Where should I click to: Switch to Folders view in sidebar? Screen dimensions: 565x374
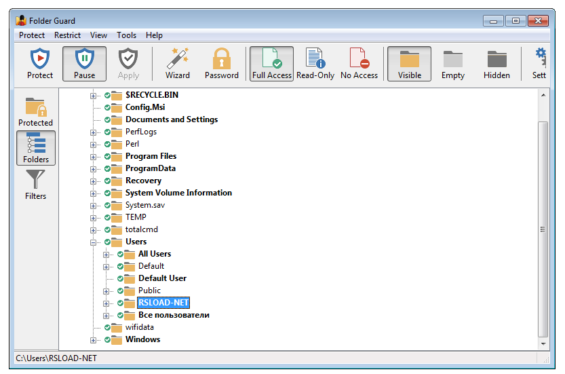[x=36, y=148]
